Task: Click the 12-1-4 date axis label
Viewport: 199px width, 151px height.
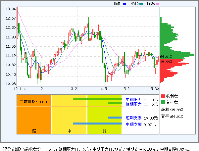Action: (x=20, y=89)
